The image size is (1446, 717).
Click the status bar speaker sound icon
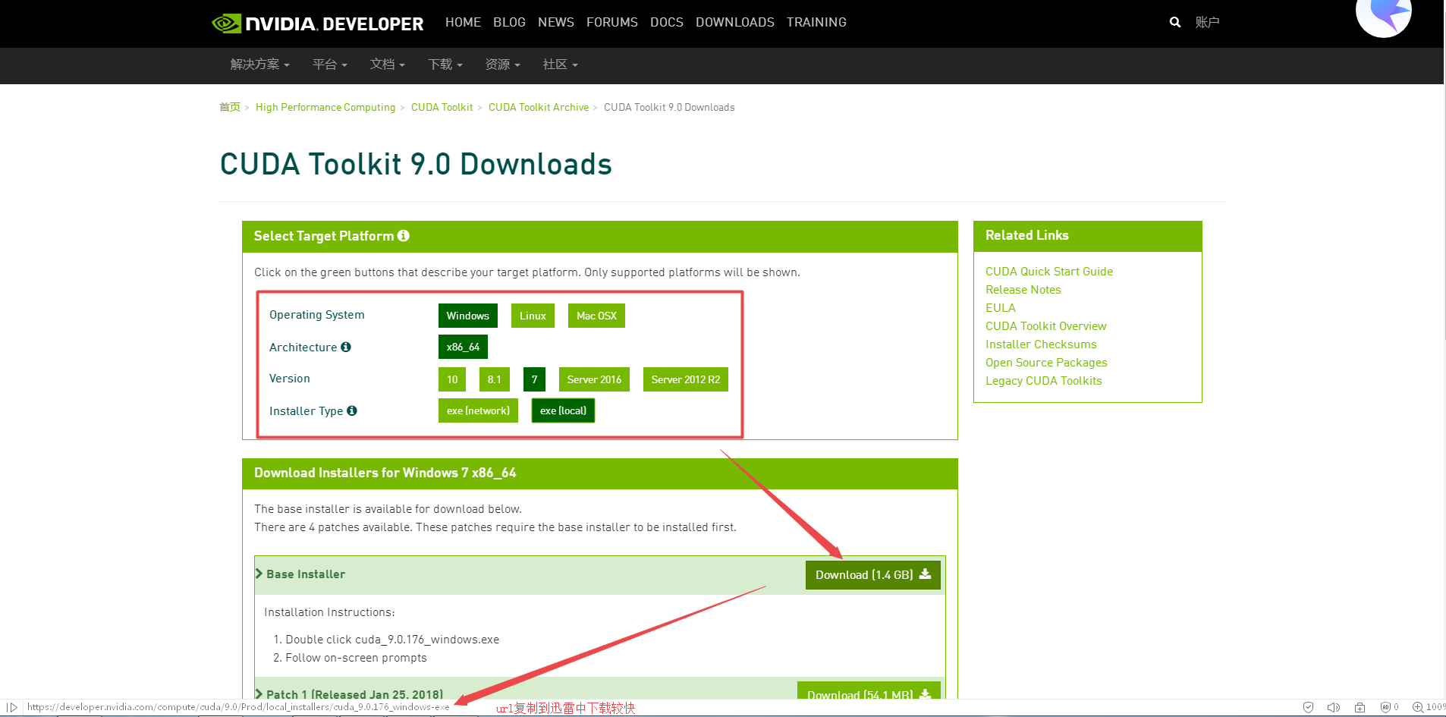[1334, 707]
